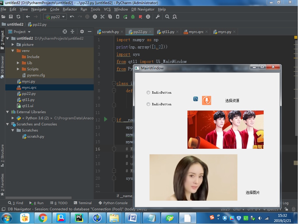This screenshot has height=224, width=299.
Task: Open the VCS menu
Action: tap(107, 9)
